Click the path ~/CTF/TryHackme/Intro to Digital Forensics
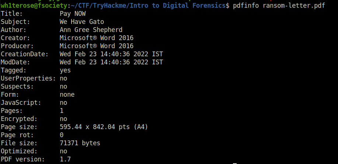 tap(148, 6)
